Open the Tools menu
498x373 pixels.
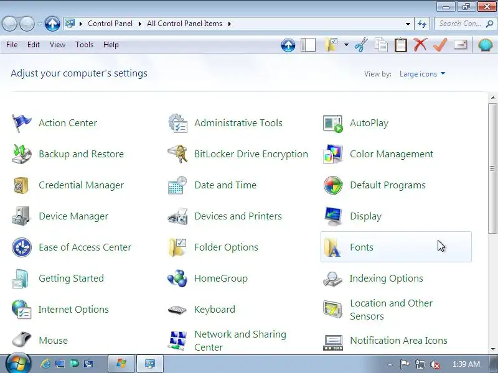[x=84, y=45]
